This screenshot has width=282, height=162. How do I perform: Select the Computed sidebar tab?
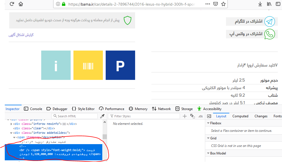[x=240, y=116]
